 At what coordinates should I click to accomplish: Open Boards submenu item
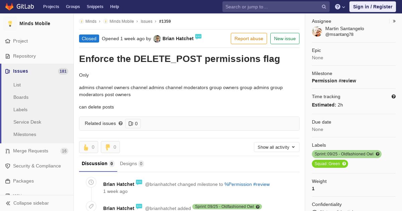point(21,97)
